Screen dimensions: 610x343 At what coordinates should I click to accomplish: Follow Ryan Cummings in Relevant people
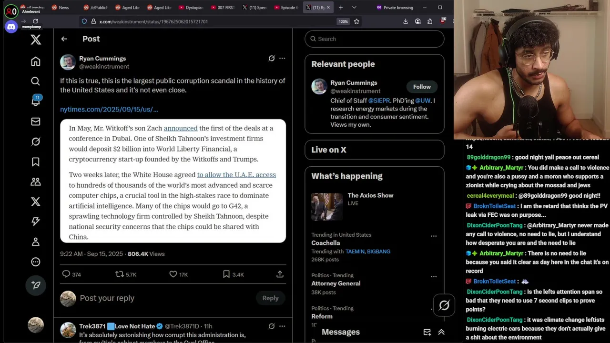tap(422, 87)
